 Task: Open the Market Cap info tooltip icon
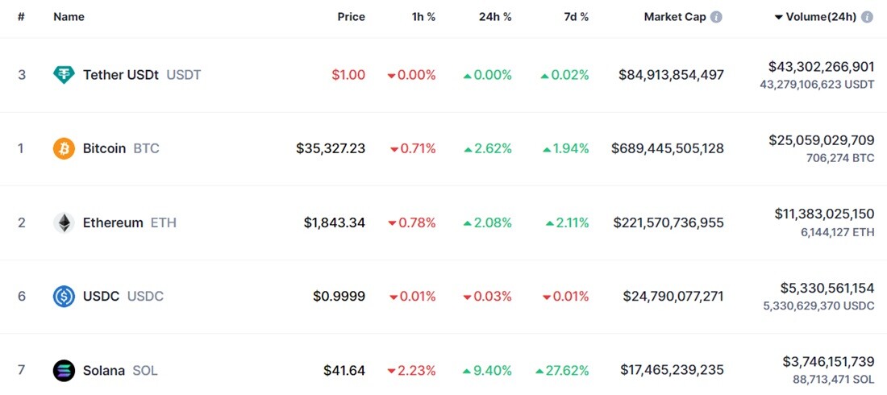[x=716, y=17]
